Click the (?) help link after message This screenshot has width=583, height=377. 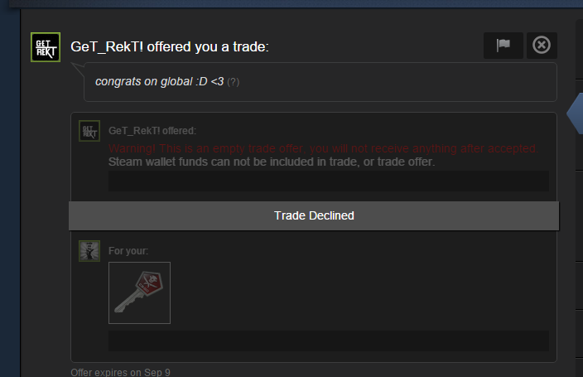pos(234,82)
